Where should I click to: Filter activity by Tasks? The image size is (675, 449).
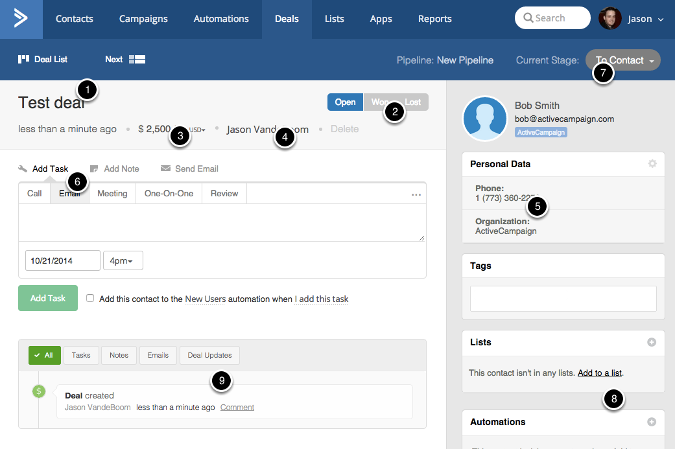[81, 355]
